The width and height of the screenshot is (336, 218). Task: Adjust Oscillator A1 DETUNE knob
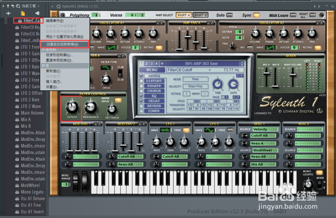point(125,34)
